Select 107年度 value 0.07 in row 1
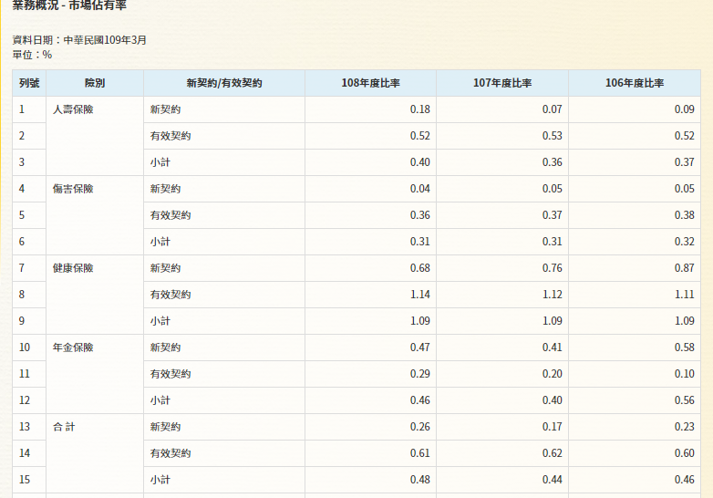Screen dimensions: 713x498 [552, 109]
